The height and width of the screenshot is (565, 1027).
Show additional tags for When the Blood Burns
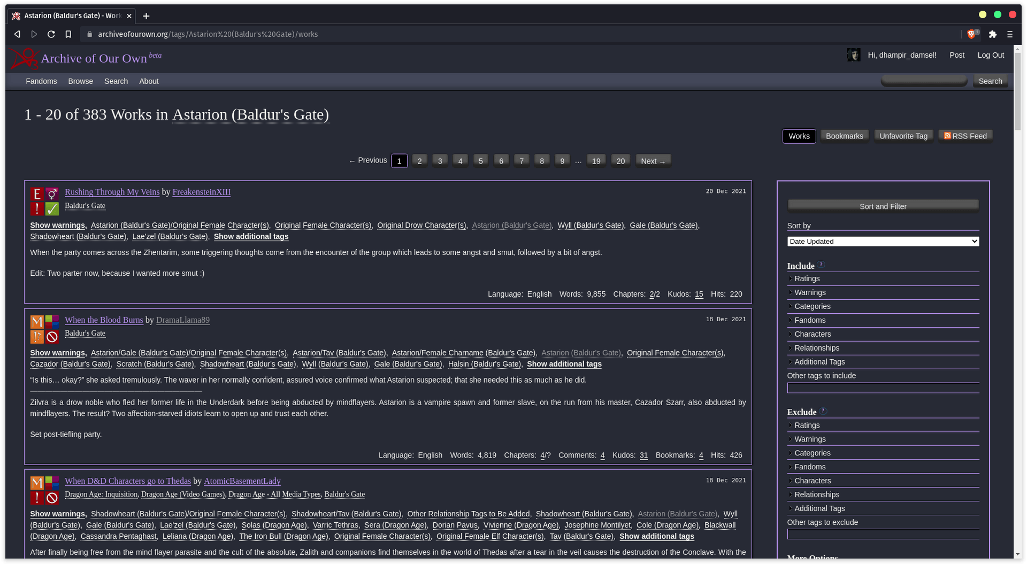pyautogui.click(x=564, y=364)
